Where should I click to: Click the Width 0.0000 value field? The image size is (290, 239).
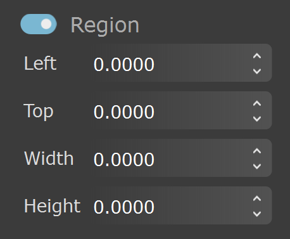pyautogui.click(x=182, y=158)
